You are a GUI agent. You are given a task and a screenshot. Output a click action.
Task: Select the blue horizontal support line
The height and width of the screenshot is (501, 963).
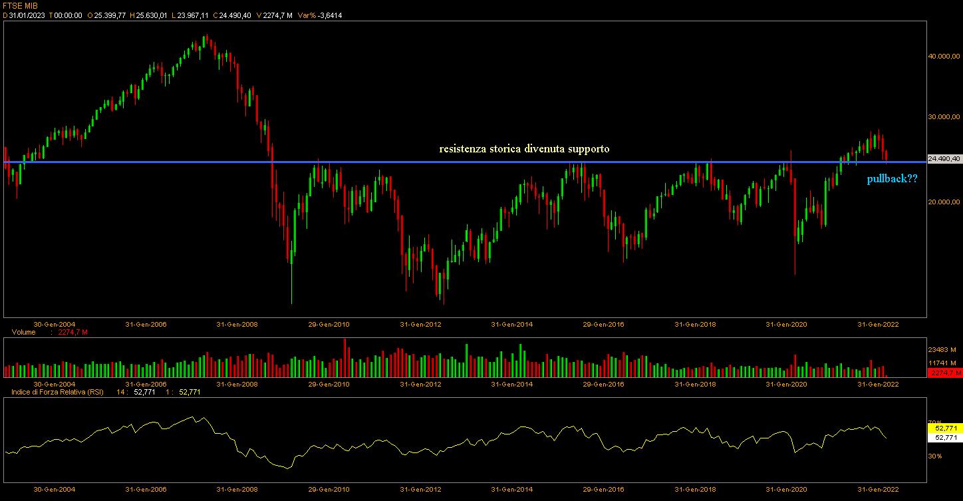[466, 162]
